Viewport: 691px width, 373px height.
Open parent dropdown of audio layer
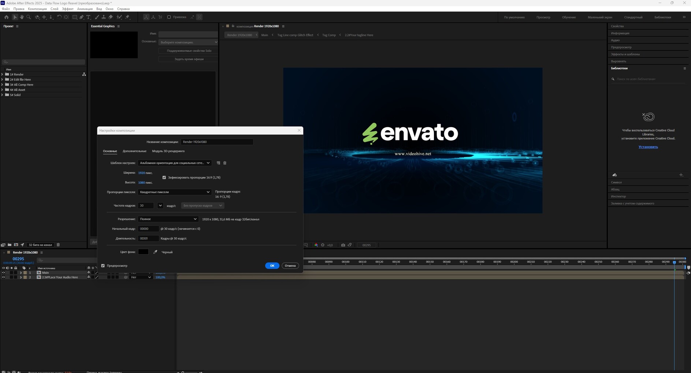coord(141,278)
